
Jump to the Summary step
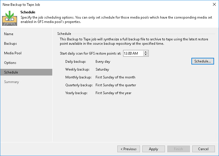(11, 82)
